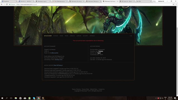Select the 'Two Factor Authentication: Disabled' line
The height and width of the screenshot is (100, 178).
(54, 58)
